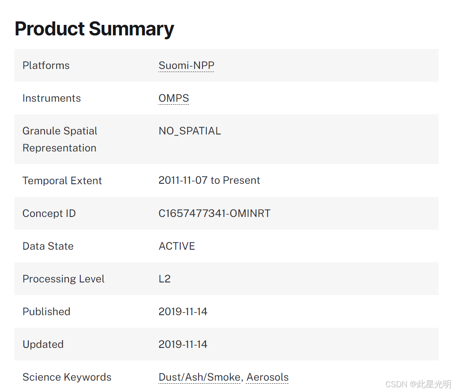This screenshot has width=453, height=392.
Task: Click the Processing Level row label
Action: (x=63, y=279)
